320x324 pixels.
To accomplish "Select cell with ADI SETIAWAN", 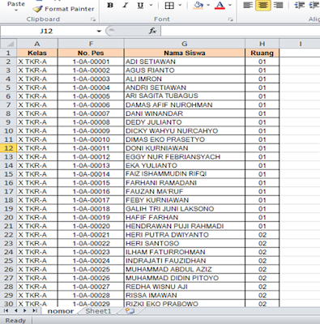I will pos(185,62).
